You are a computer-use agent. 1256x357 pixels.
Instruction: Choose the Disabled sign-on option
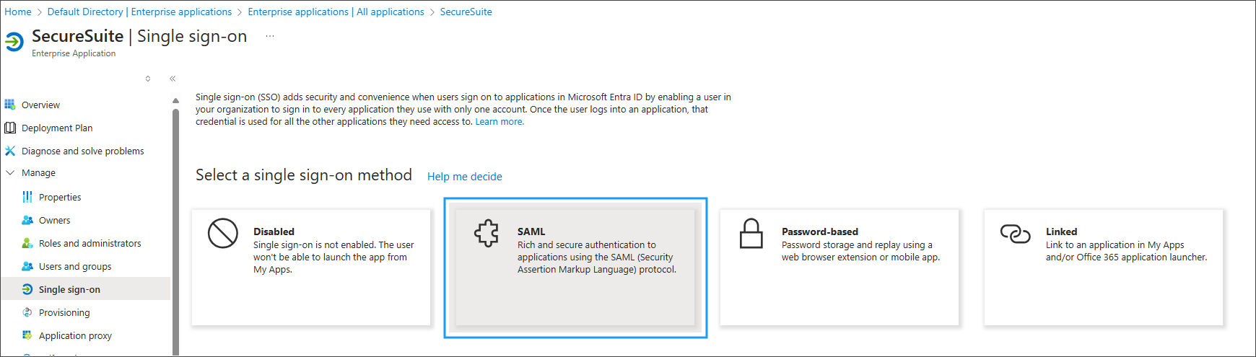[x=311, y=268]
